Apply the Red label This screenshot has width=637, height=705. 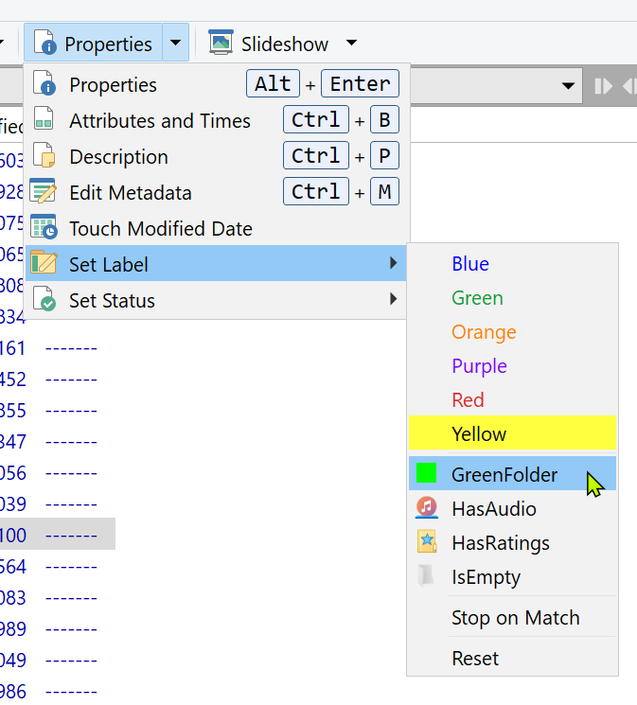512,399
